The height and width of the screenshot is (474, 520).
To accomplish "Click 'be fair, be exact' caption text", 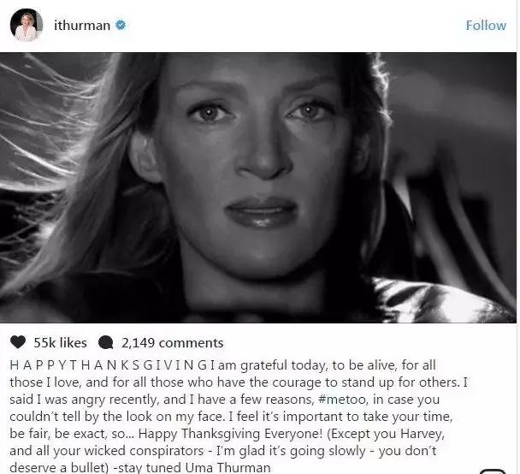I will 58,434.
